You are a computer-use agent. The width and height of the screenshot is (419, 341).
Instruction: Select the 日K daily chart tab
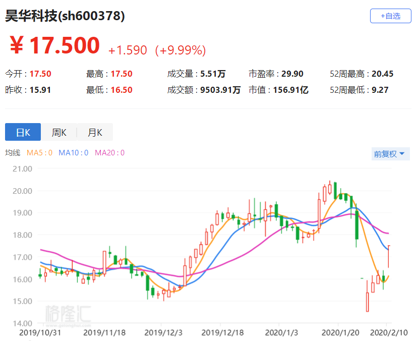pos(23,132)
